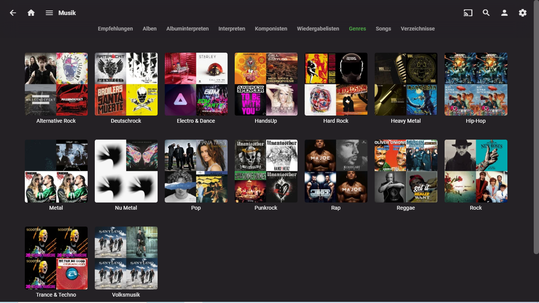The height and width of the screenshot is (303, 539).
Task: Go to the Komponisten tab
Action: 271,29
